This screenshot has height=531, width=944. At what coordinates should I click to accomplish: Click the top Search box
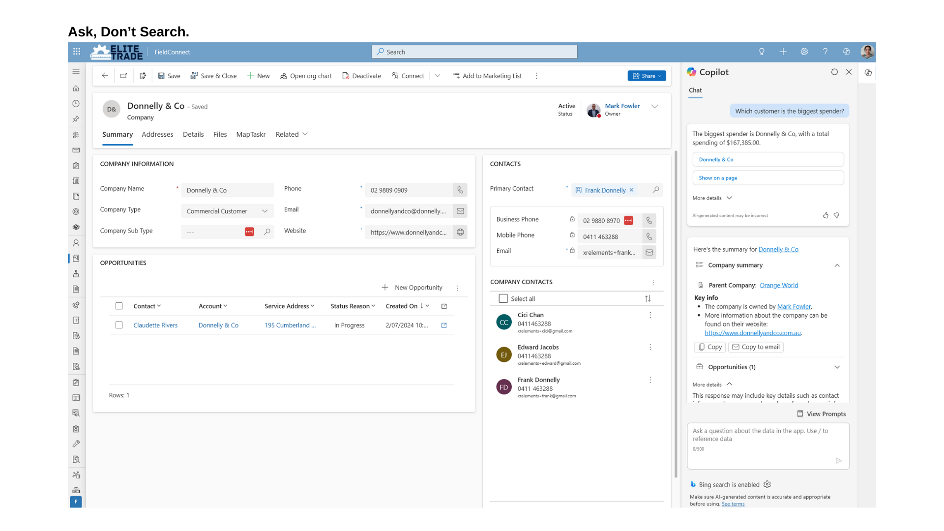pyautogui.click(x=474, y=52)
